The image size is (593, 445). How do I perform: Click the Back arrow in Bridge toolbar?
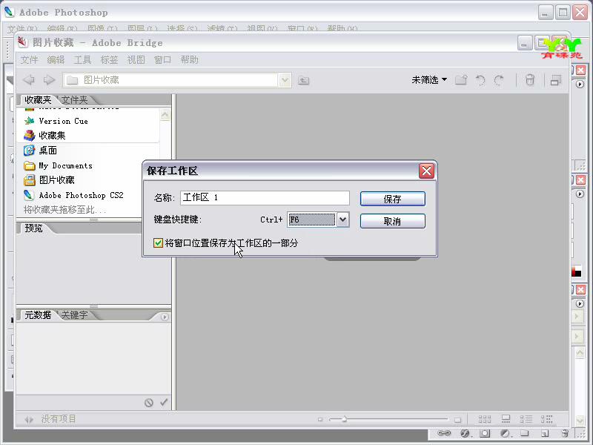tap(29, 80)
